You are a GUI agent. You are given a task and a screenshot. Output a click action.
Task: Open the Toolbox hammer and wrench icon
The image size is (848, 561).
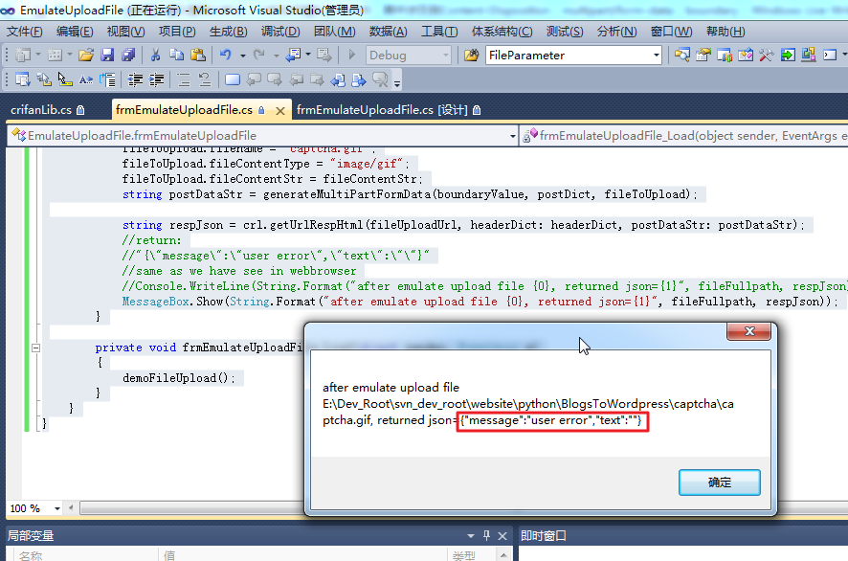coord(767,56)
